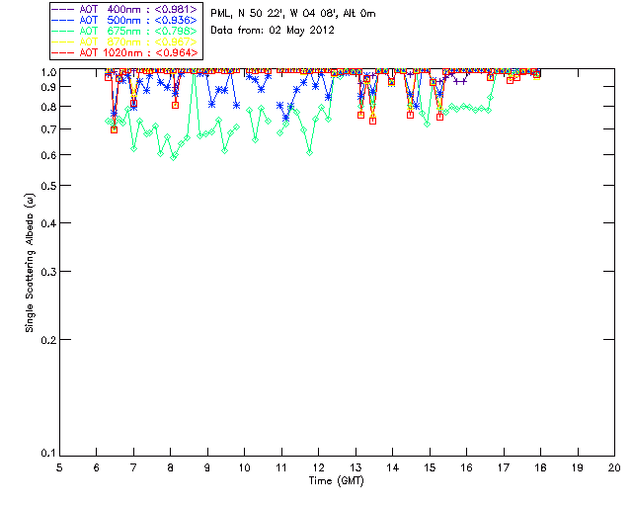Click the AOT 675nm legend entry
The width and height of the screenshot is (632, 506).
coord(137,31)
